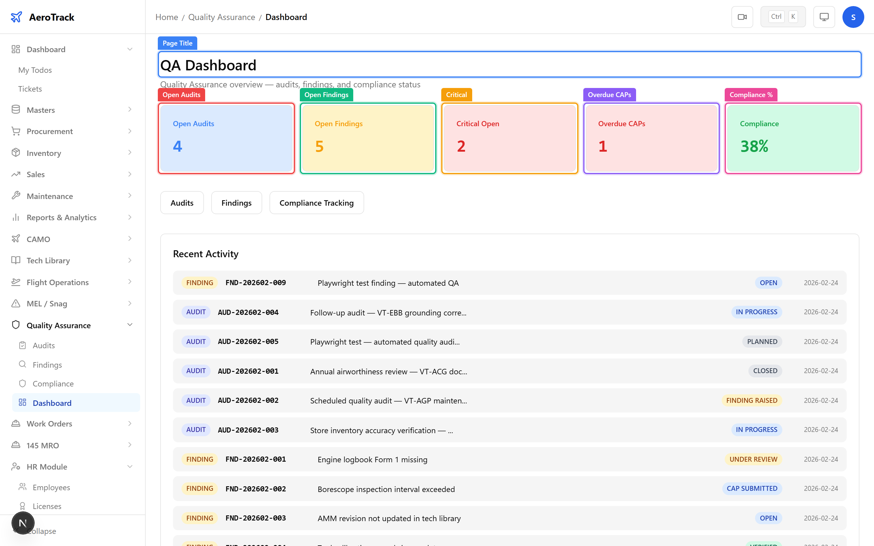This screenshot has height=546, width=874.
Task: Open the monitor display icon in header
Action: click(x=823, y=17)
